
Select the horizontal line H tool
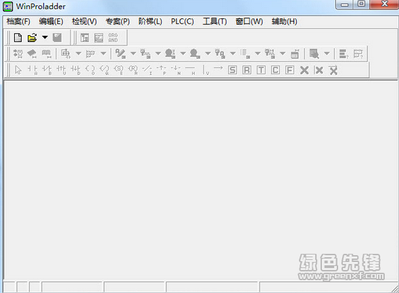(x=190, y=70)
